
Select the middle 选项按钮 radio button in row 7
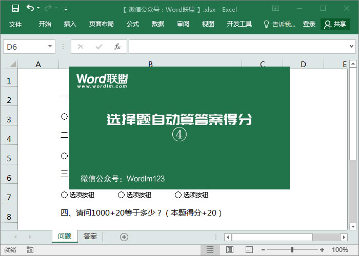121,195
